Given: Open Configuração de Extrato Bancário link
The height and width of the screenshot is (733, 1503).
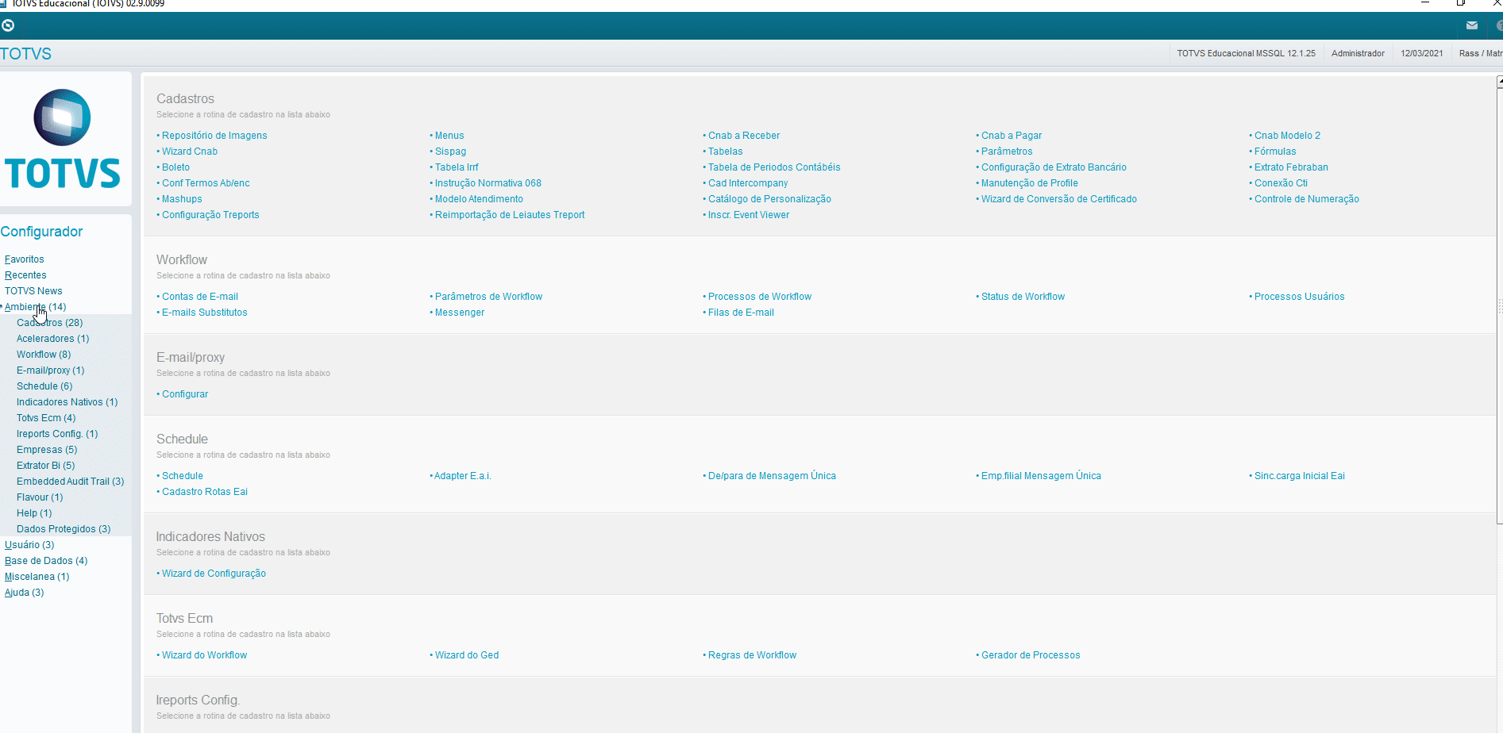Looking at the screenshot, I should tap(1054, 167).
